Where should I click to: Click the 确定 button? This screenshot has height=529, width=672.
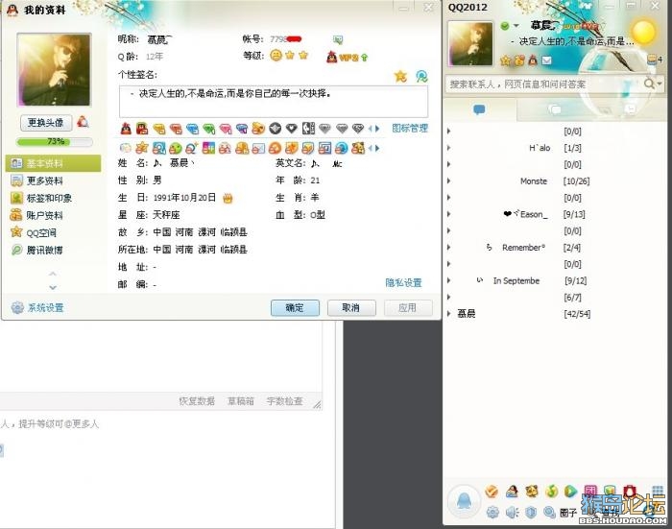click(295, 307)
